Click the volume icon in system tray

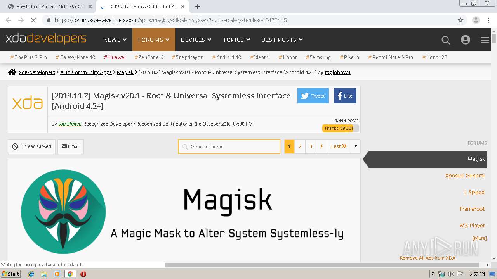(x=450, y=274)
